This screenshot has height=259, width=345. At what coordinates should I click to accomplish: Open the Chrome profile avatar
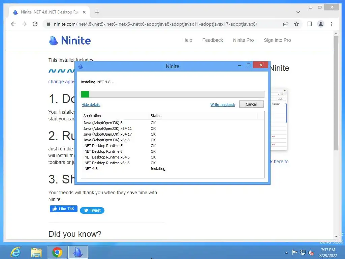(x=321, y=24)
